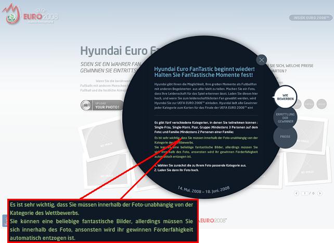The width and height of the screenshot is (334, 243).
Task: Click the gallery page number field
Action: [x=306, y=193]
